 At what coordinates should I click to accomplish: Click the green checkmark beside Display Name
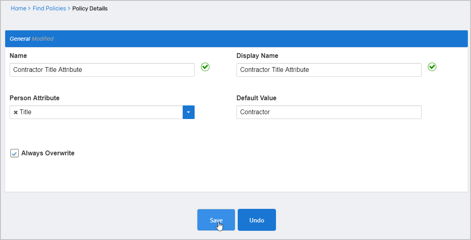(x=432, y=67)
